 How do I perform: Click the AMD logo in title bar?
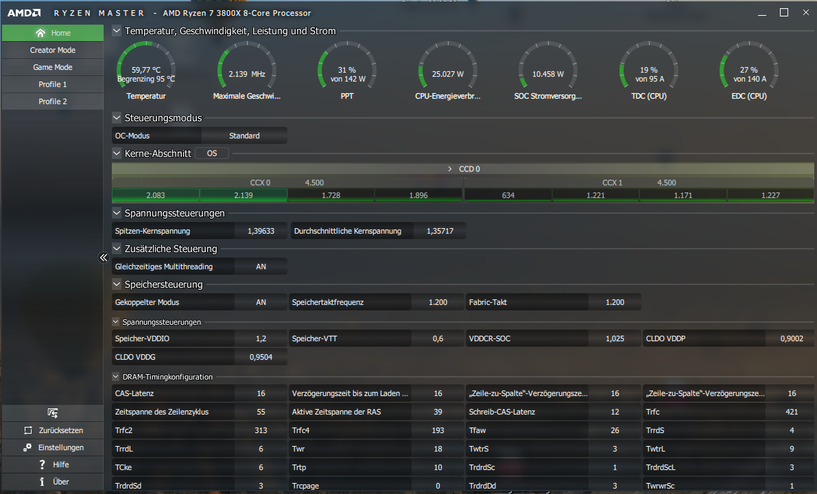point(24,13)
